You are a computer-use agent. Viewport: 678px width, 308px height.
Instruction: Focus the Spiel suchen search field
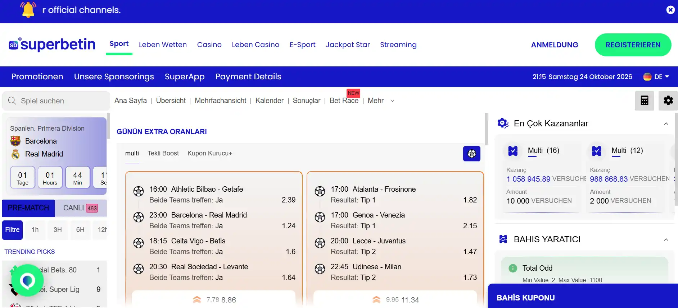(56, 101)
